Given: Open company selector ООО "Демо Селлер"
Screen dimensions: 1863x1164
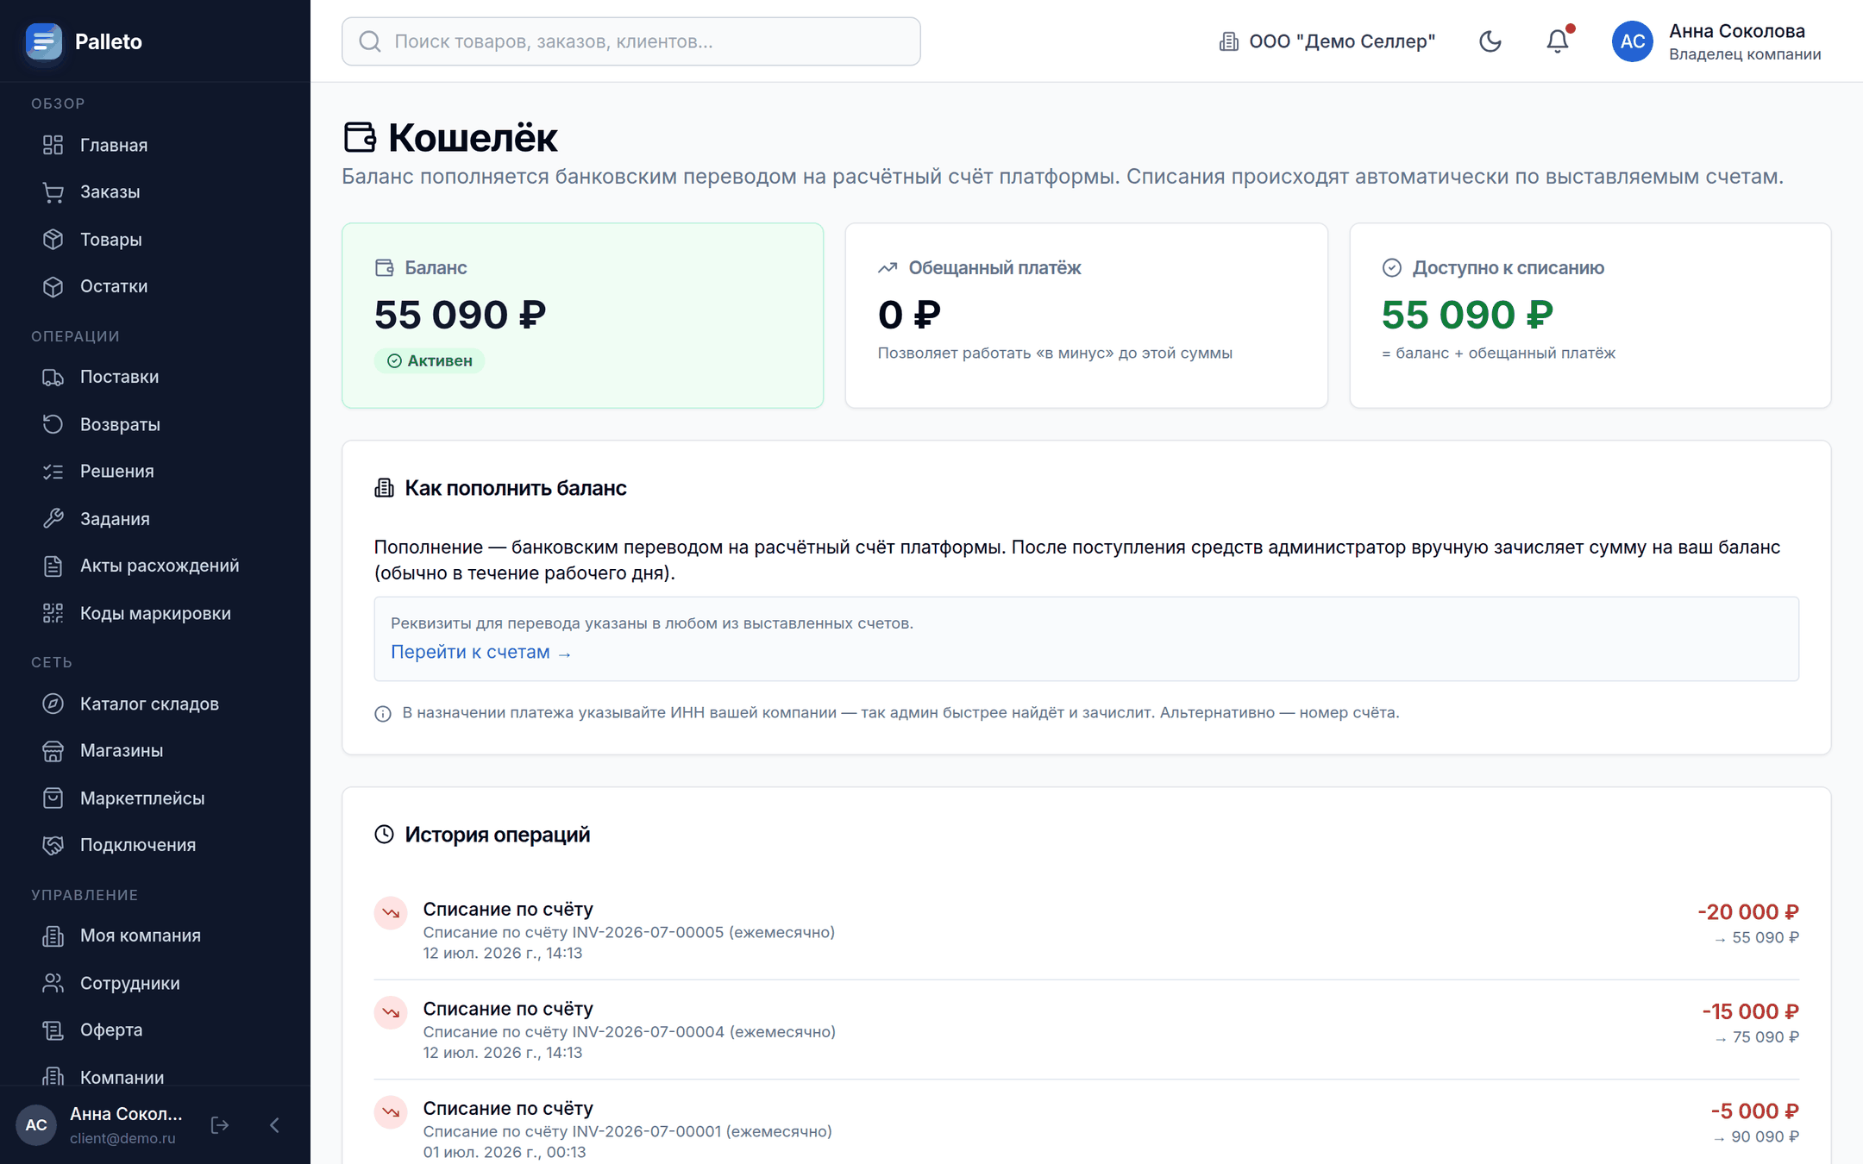Looking at the screenshot, I should (1327, 41).
